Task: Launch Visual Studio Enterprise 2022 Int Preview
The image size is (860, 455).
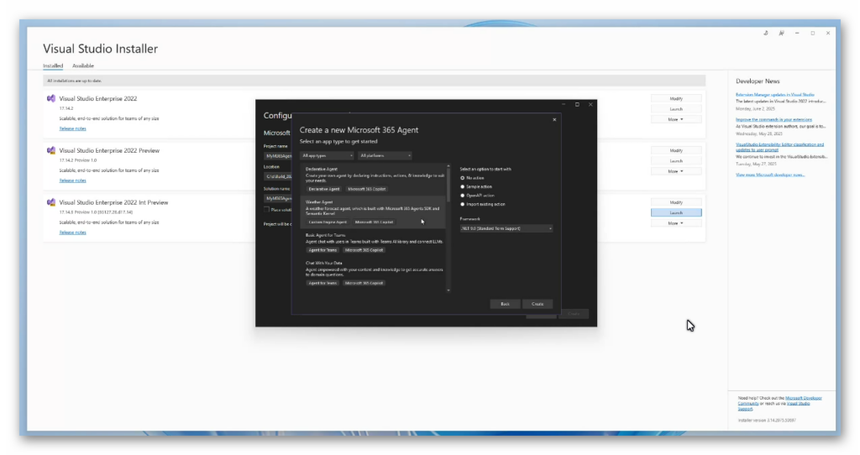Action: (676, 212)
